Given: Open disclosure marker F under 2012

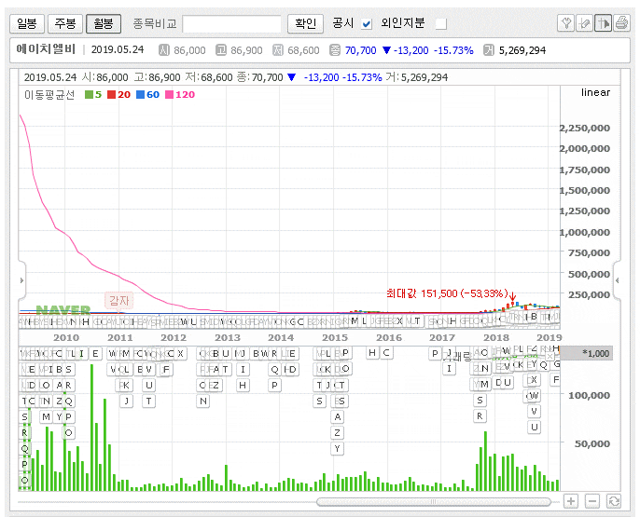Looking at the screenshot, I should coord(166,370).
